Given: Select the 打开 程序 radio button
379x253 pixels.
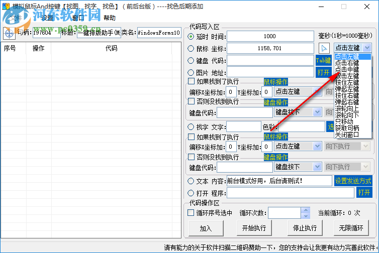Looking at the screenshot, I should point(191,193).
